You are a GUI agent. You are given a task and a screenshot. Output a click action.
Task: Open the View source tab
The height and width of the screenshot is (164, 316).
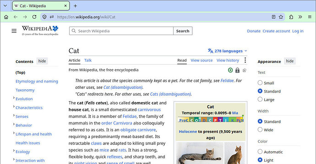(x=202, y=60)
